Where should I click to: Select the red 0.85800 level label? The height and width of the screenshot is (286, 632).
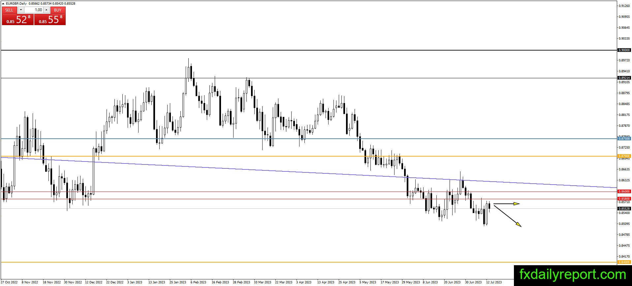click(x=624, y=199)
